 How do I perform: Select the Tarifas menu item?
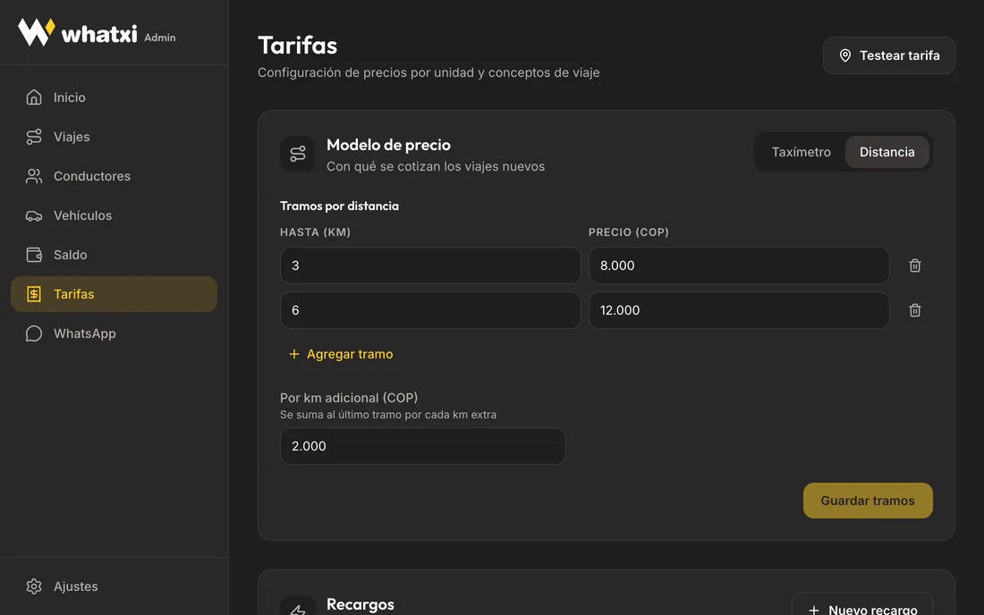[114, 294]
